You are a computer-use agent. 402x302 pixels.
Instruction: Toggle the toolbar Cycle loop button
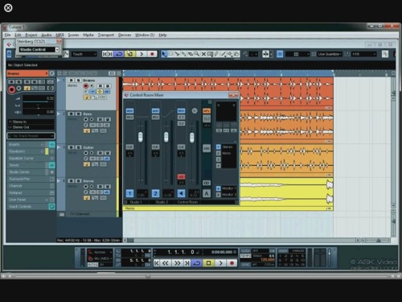(x=119, y=54)
